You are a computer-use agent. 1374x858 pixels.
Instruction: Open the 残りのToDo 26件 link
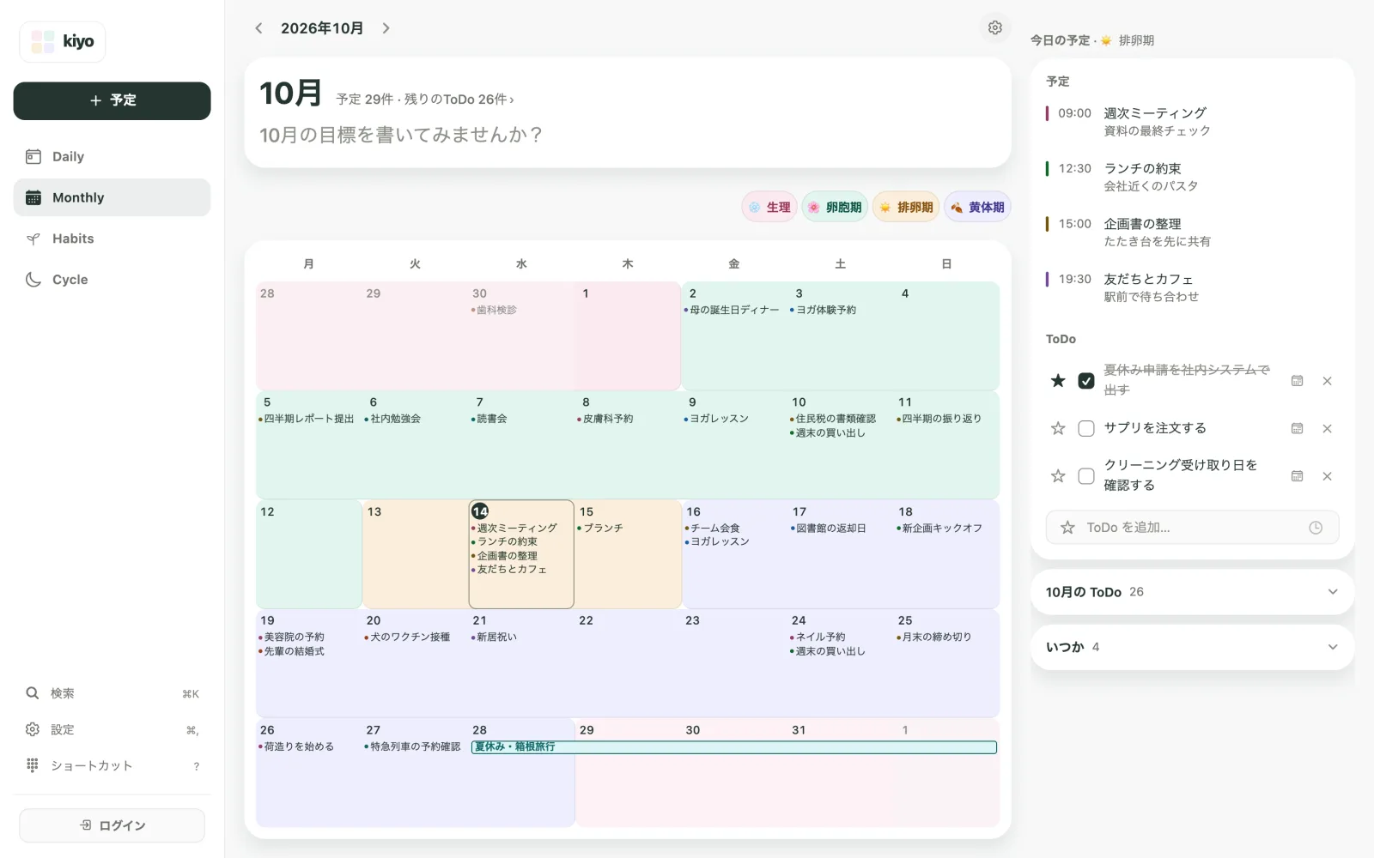[x=459, y=100]
